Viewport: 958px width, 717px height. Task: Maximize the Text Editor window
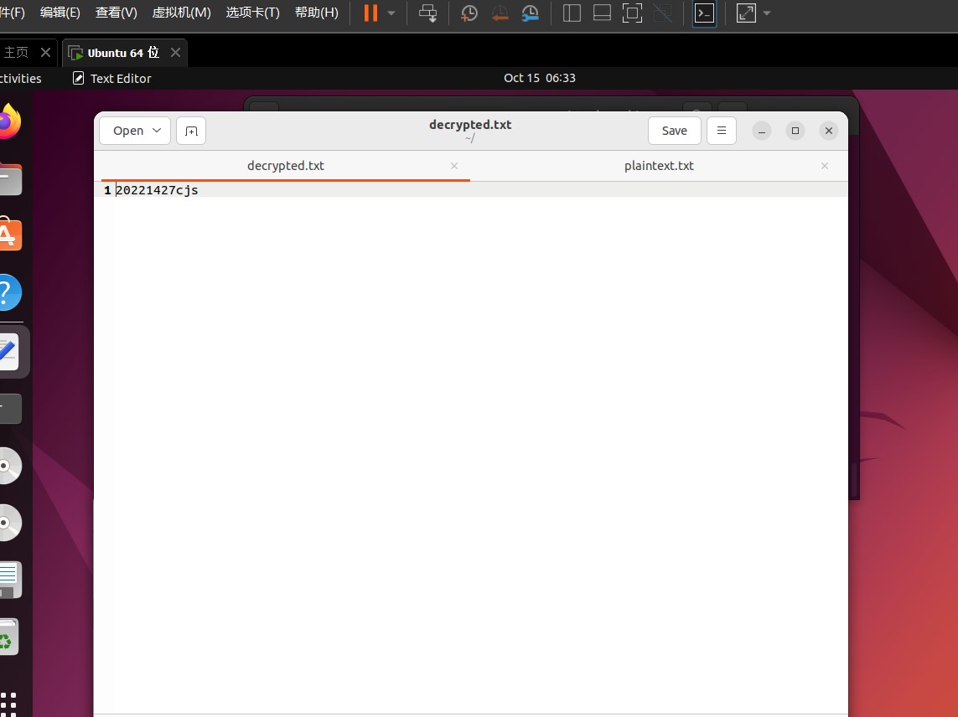[x=795, y=131]
